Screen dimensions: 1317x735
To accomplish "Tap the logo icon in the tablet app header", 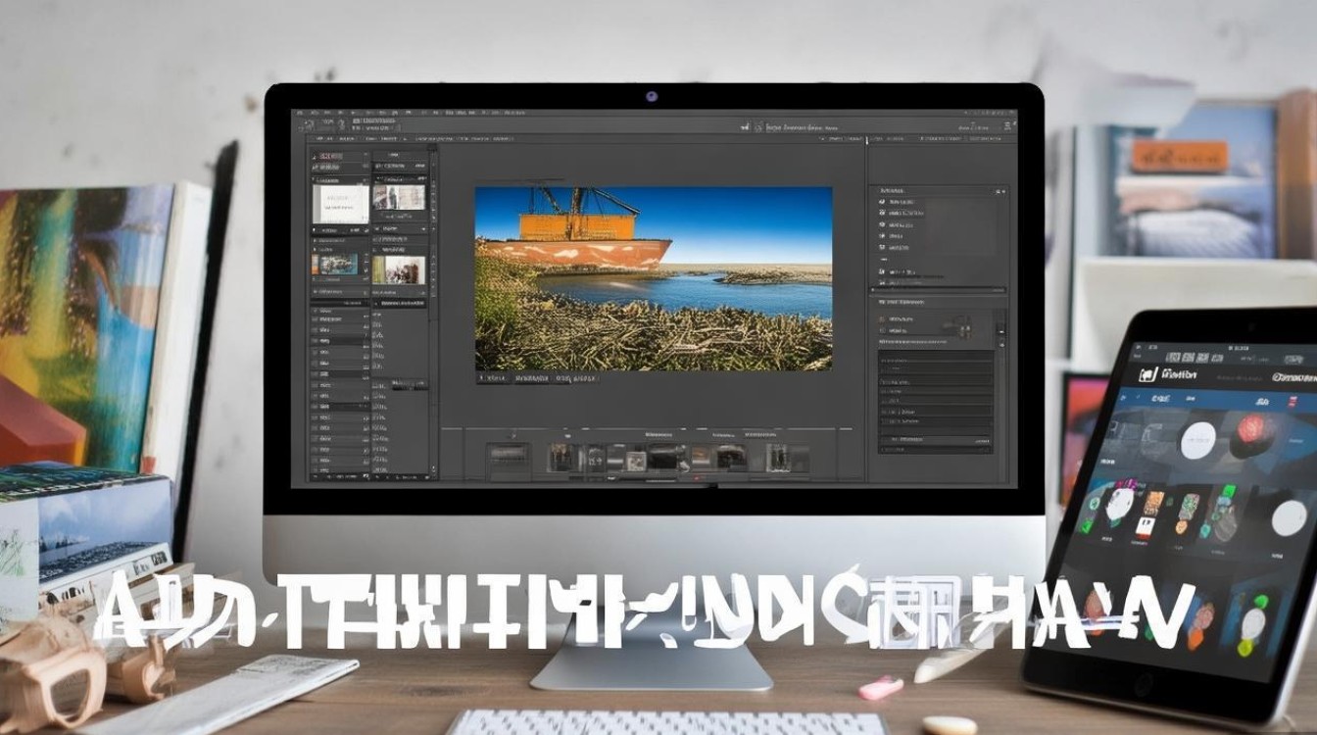I will (1148, 374).
